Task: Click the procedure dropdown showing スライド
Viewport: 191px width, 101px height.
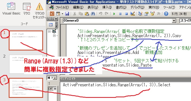Action: 185,21
